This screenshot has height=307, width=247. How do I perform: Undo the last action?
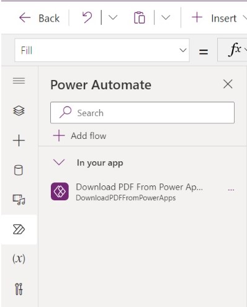(87, 17)
